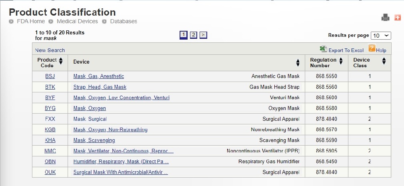The width and height of the screenshot is (404, 186).
Task: Click the orange Help question icon
Action: 372,48
